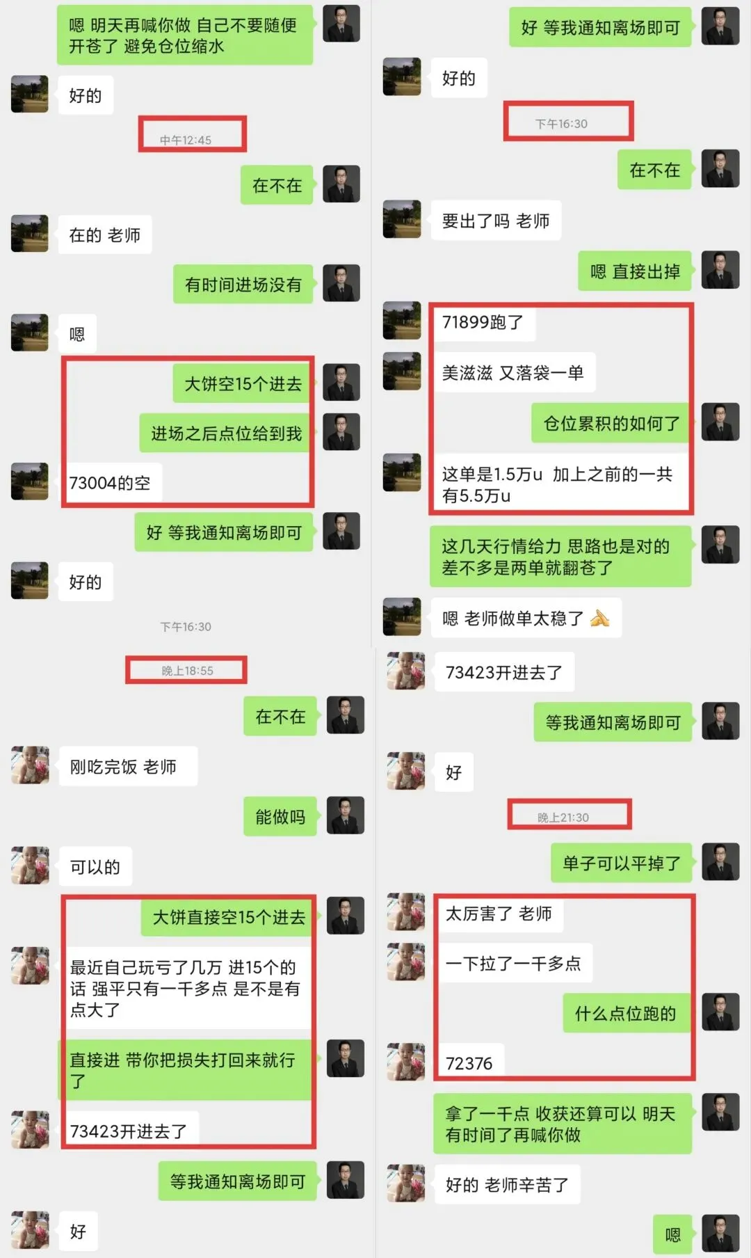Tap landscape avatar next to '73004的空'

pyautogui.click(x=30, y=481)
